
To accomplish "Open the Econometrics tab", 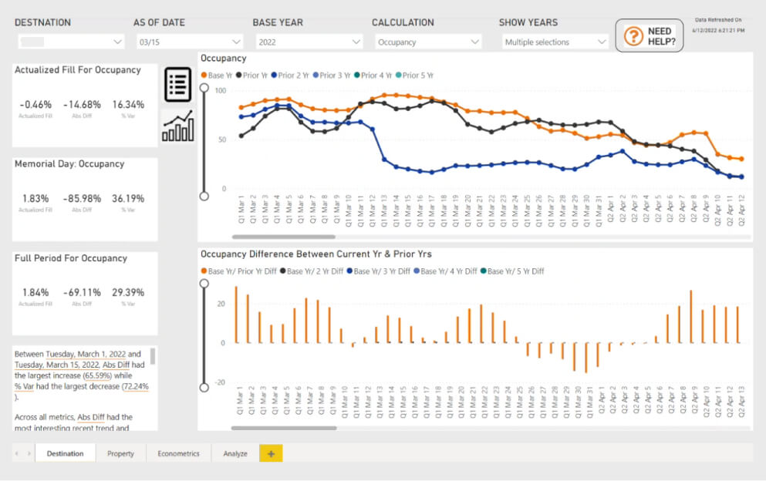I will coord(178,454).
